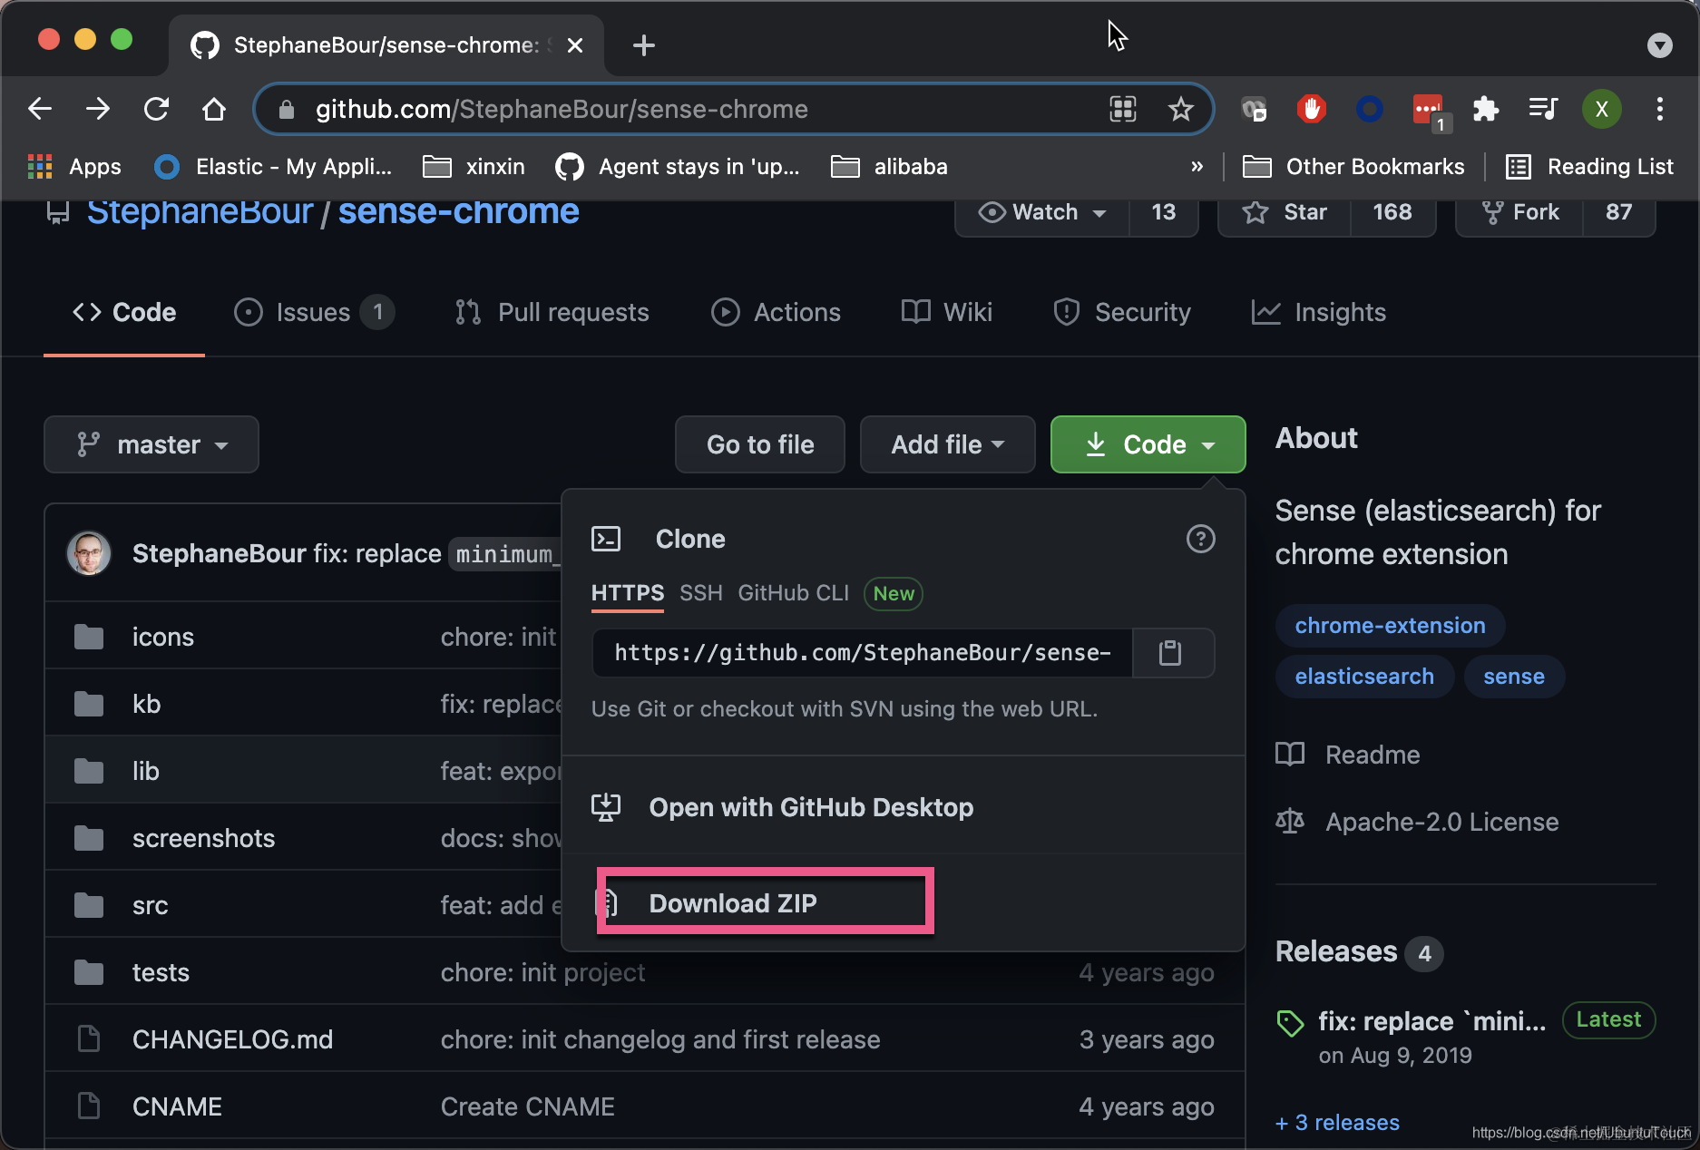Open the tab search dropdown arrow
The width and height of the screenshot is (1700, 1150).
(1659, 45)
